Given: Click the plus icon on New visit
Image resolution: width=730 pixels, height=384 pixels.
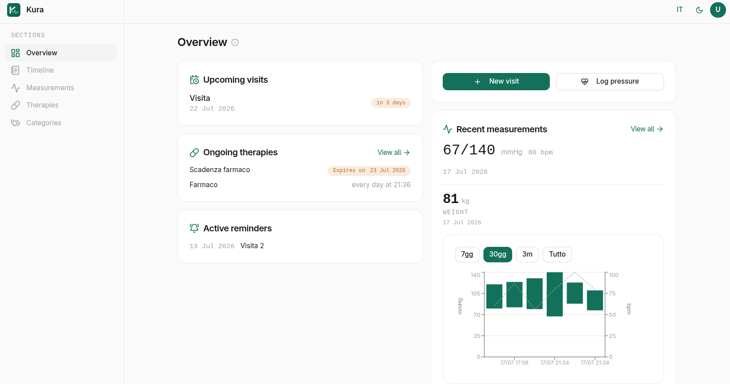Looking at the screenshot, I should [478, 81].
